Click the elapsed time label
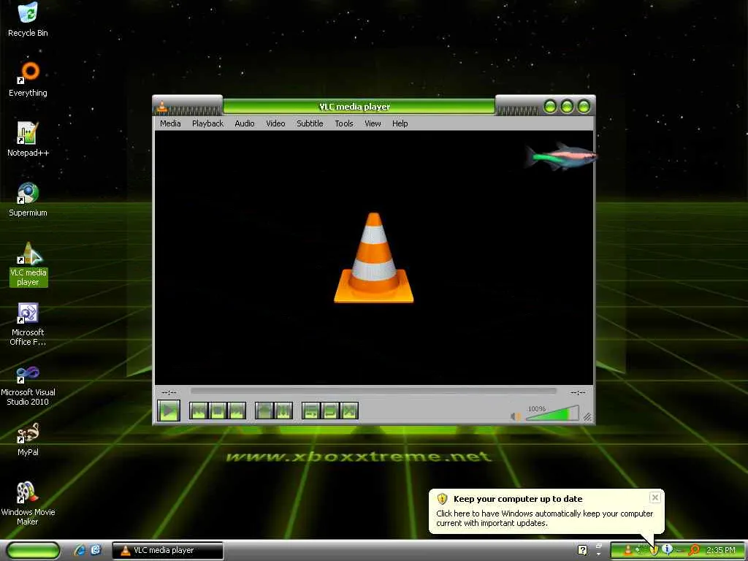The width and height of the screenshot is (748, 561). click(x=169, y=392)
